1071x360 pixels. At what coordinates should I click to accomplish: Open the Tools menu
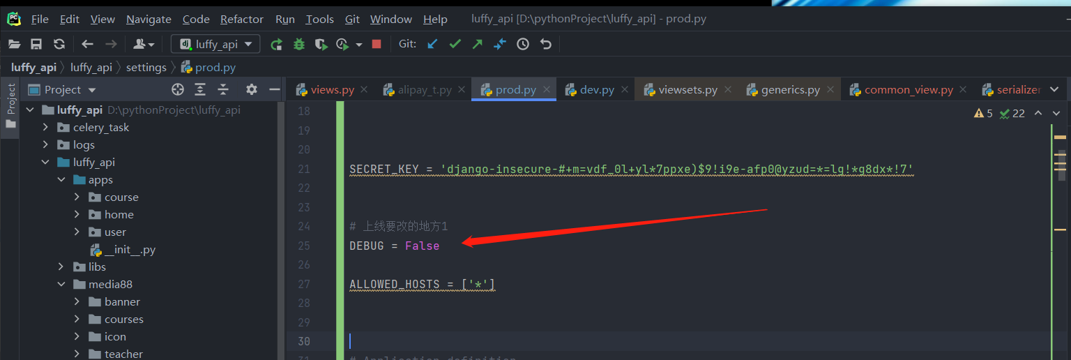pyautogui.click(x=319, y=19)
